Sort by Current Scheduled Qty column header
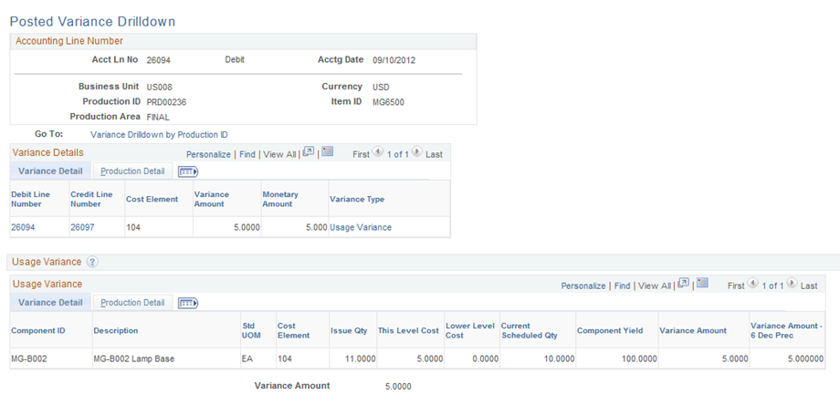 pos(530,330)
